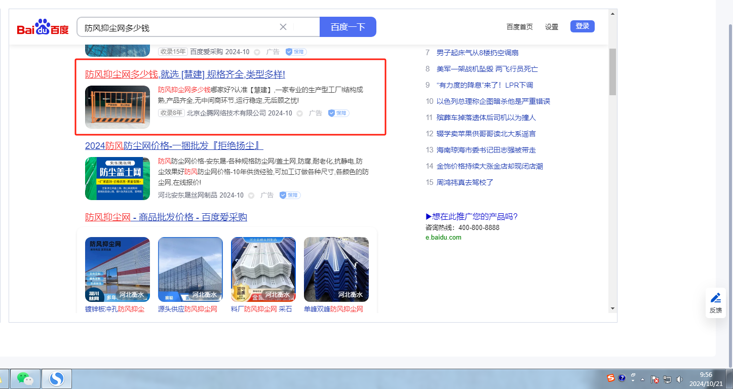The height and width of the screenshot is (389, 733).
Task: Click the Sogou input method tray icon
Action: [x=611, y=378]
